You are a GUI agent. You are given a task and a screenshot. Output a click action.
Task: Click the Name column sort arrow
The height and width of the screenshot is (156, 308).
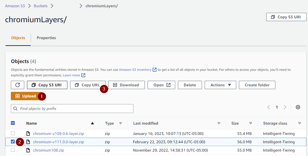pos(92,123)
